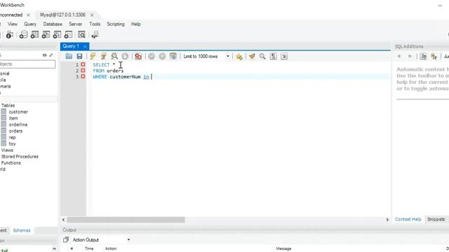Screen dimensions: 449x252
Task: Open the View menu
Action: [x=13, y=24]
